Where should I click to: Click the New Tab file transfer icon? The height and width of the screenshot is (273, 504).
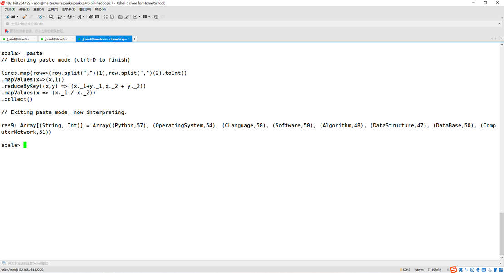pyautogui.click(x=135, y=17)
